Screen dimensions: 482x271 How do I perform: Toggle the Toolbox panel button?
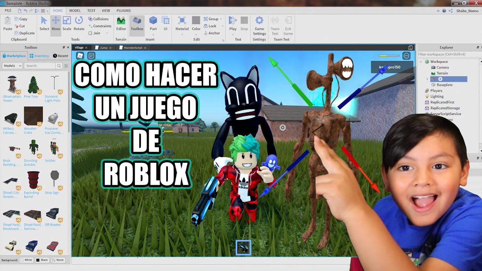(x=137, y=23)
